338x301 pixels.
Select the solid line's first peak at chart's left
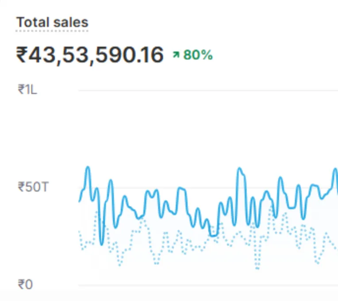tap(88, 168)
